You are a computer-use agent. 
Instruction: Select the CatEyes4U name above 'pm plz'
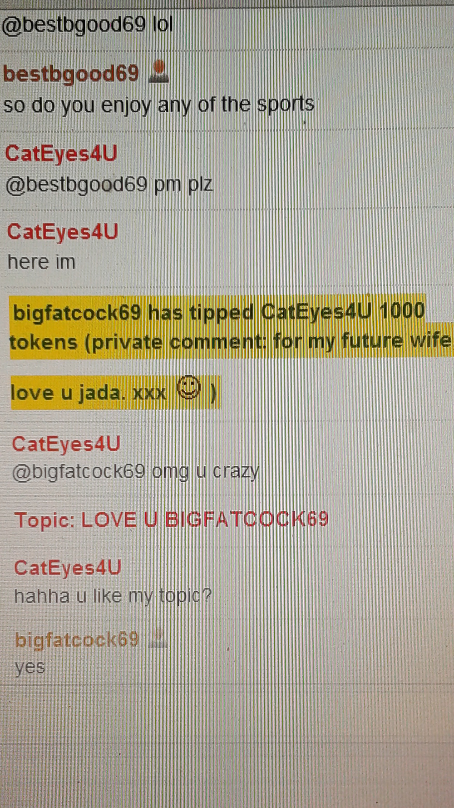tap(61, 153)
